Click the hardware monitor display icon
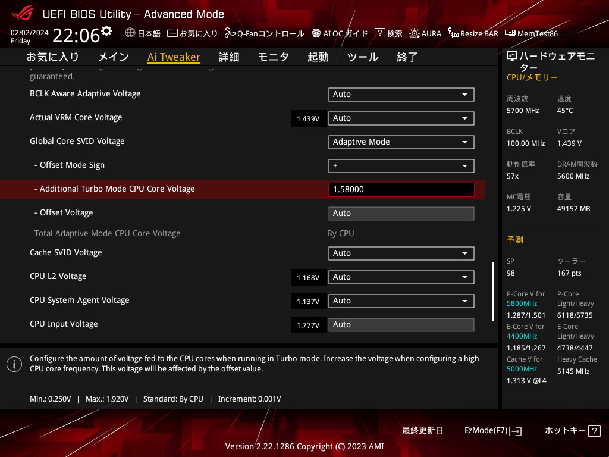This screenshot has width=609, height=457. tap(512, 57)
